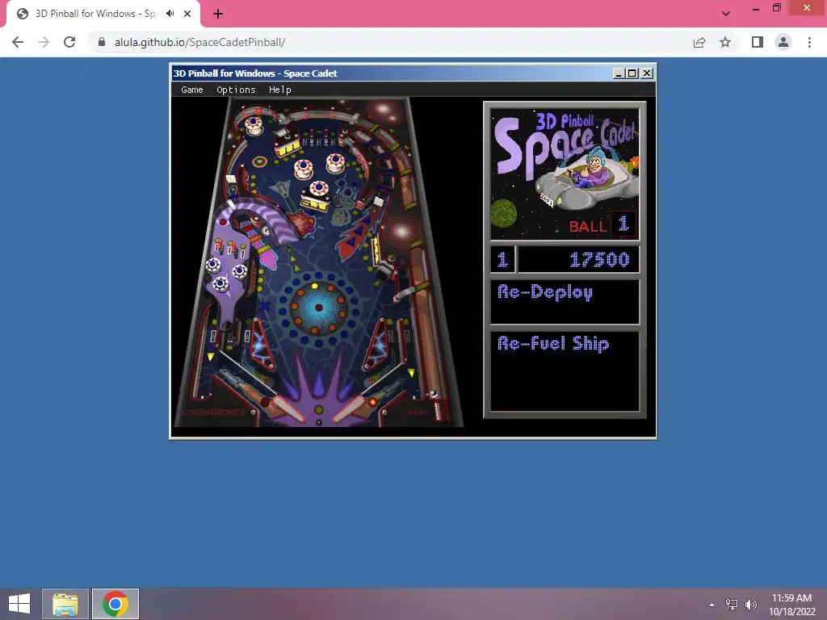Close the inner Pinball window
827x620 pixels.
pos(647,73)
